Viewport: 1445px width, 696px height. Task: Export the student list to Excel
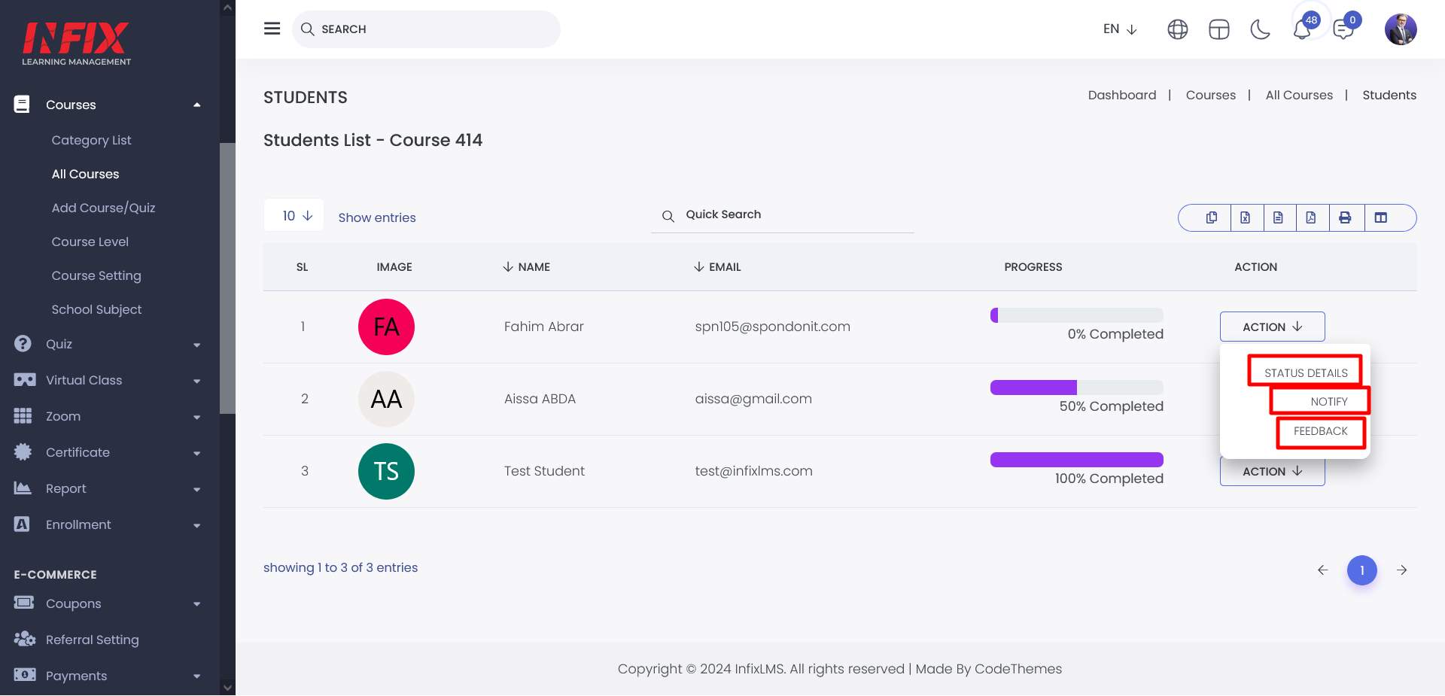(1245, 217)
